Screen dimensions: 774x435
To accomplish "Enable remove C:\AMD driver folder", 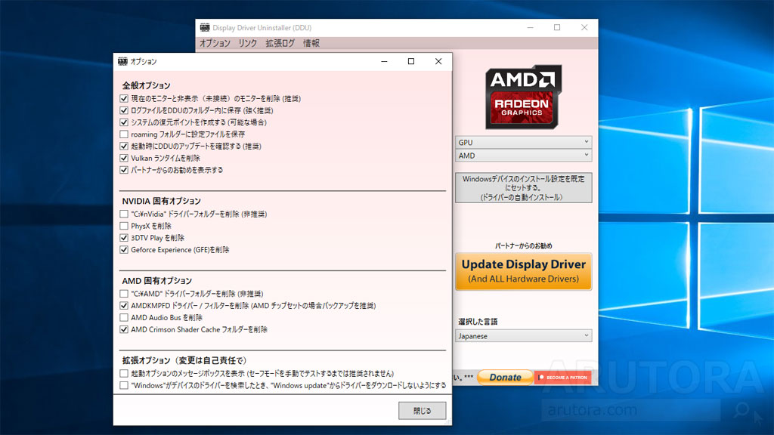I will pyautogui.click(x=124, y=294).
